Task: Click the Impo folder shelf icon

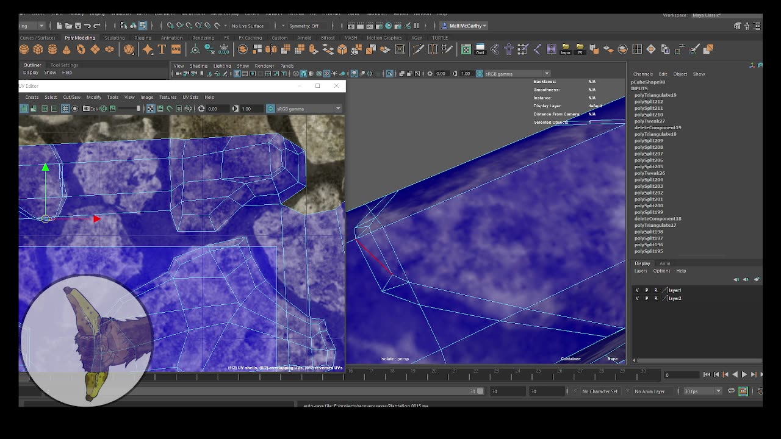Action: 566,49
